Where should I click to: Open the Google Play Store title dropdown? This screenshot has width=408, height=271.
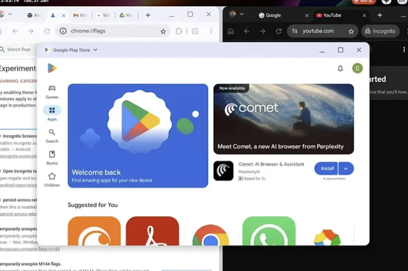click(95, 49)
